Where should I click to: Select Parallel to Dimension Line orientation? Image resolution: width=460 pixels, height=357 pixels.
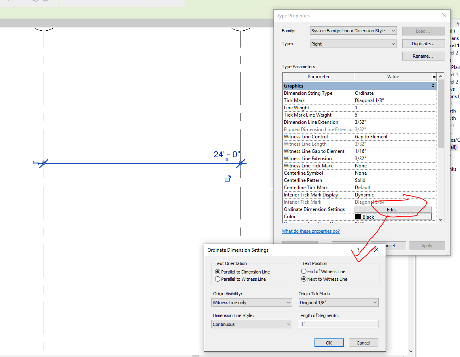pos(218,271)
